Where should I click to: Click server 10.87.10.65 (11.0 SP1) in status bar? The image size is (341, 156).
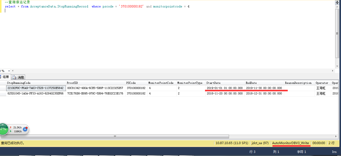(232, 143)
